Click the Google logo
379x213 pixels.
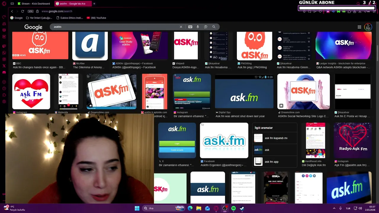pyautogui.click(x=33, y=27)
